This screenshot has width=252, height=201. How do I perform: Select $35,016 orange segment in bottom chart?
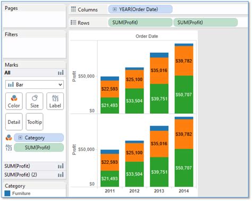(x=159, y=144)
